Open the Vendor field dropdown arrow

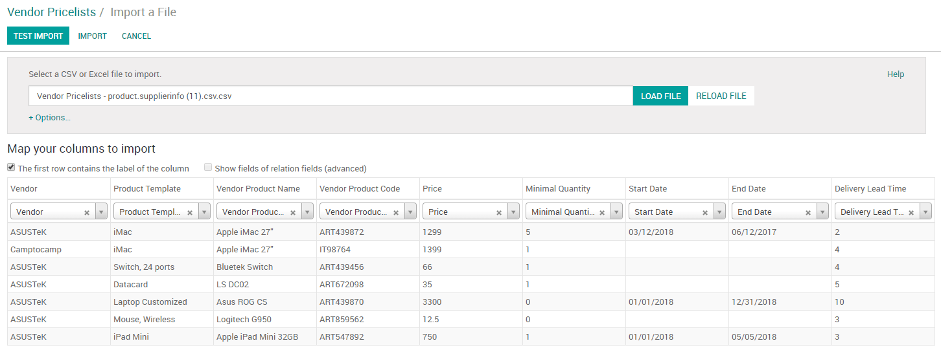point(101,212)
